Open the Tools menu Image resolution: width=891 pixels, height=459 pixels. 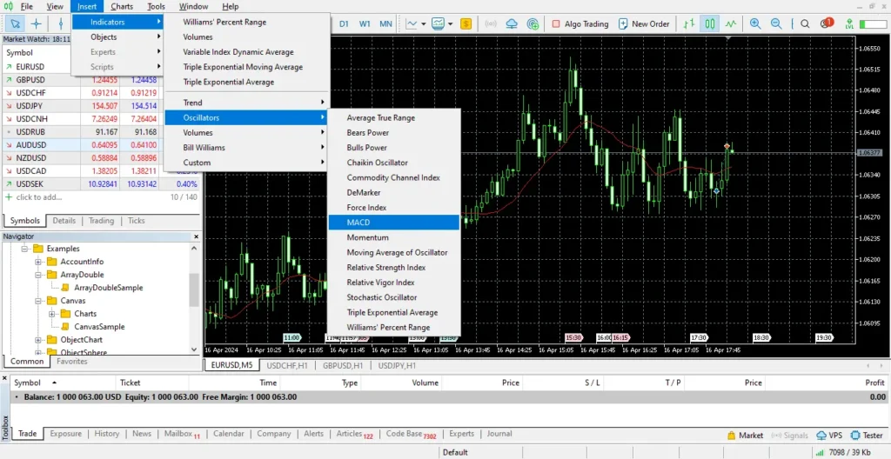coord(156,7)
